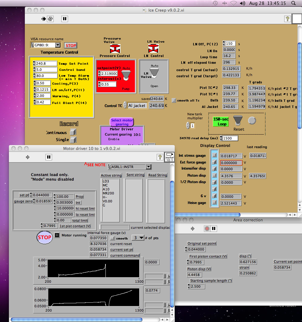Click the Temp Set Point input field
The height and width of the screenshot is (322, 302).
[46, 63]
